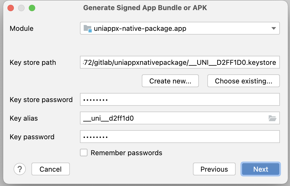Go back with the Previous button
This screenshot has width=290, height=186.
[x=214, y=169]
